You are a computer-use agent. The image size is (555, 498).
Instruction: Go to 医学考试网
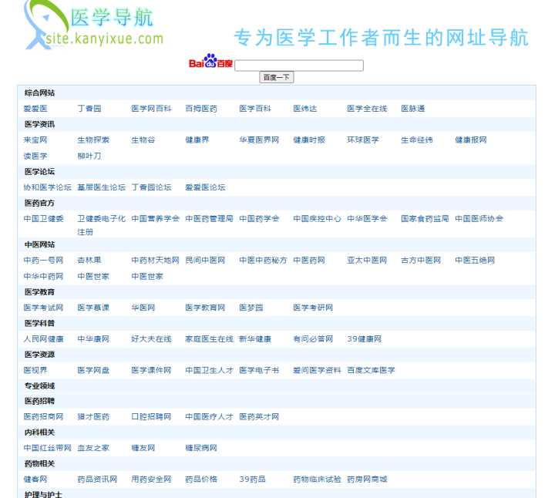(x=43, y=308)
